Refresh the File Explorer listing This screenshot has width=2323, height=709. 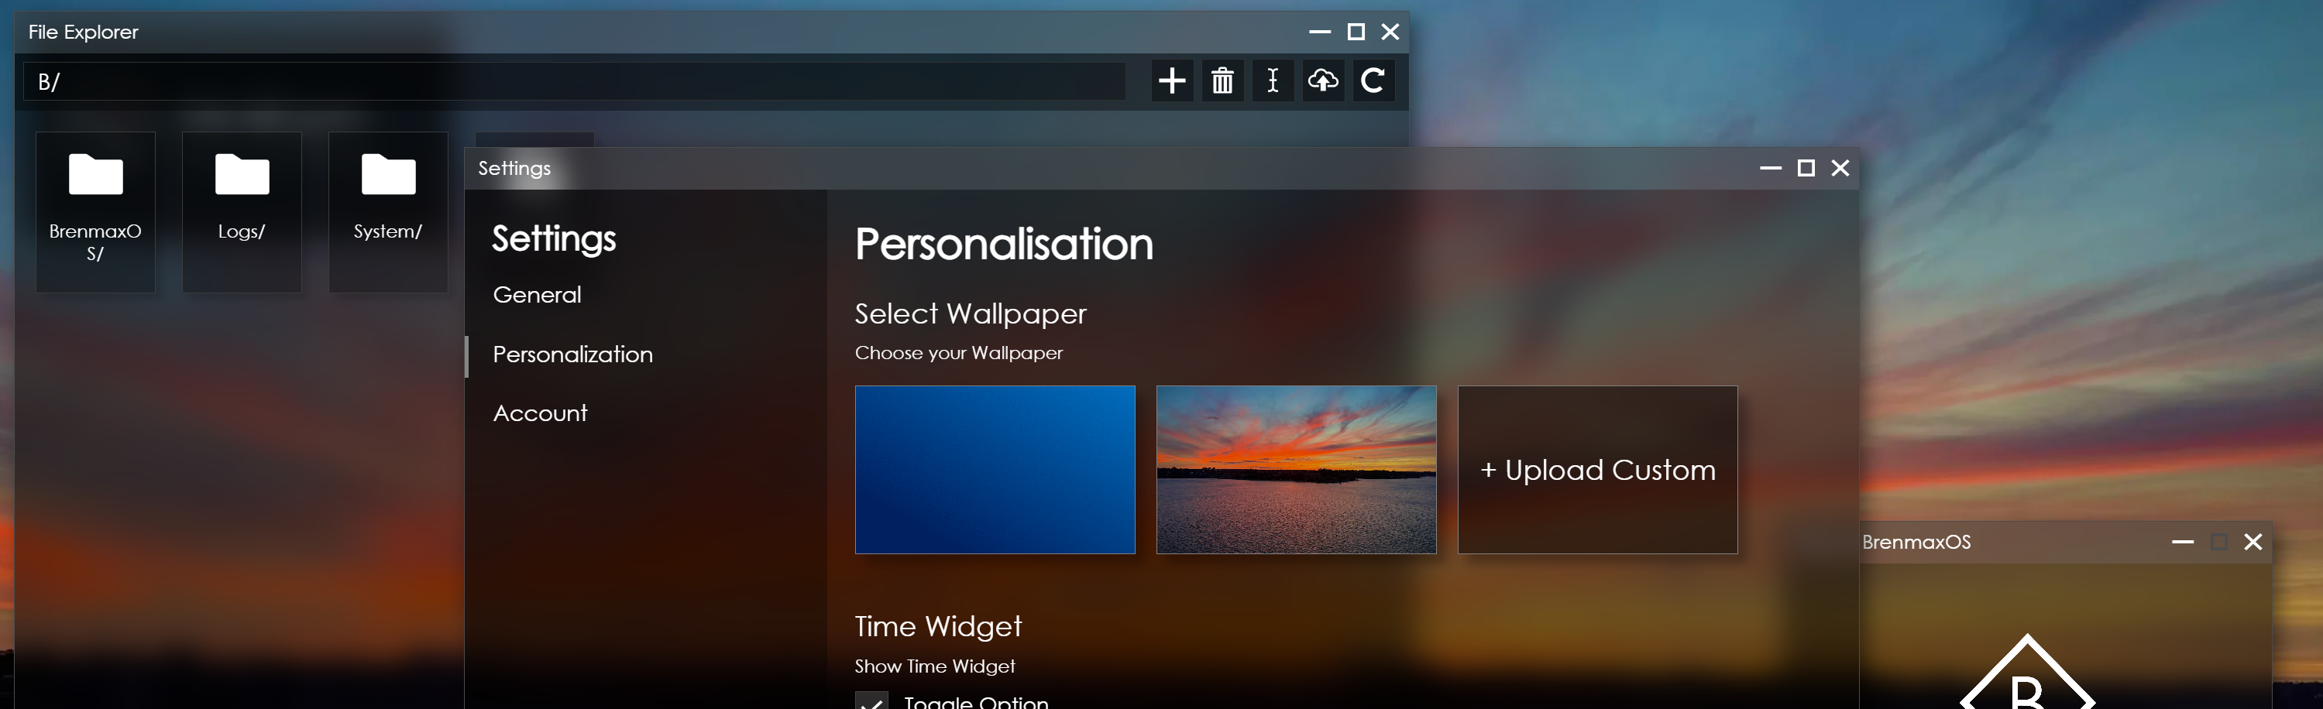pos(1373,81)
